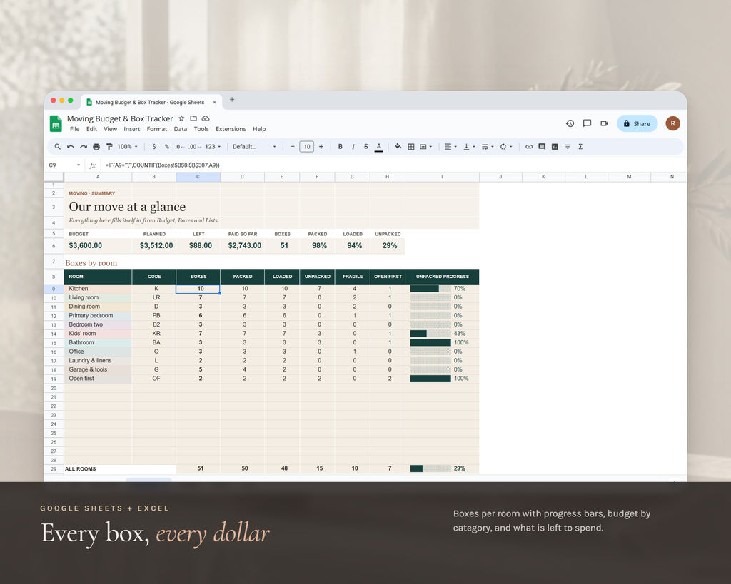The height and width of the screenshot is (584, 731).
Task: Open the Insert menu
Action: [x=132, y=129]
